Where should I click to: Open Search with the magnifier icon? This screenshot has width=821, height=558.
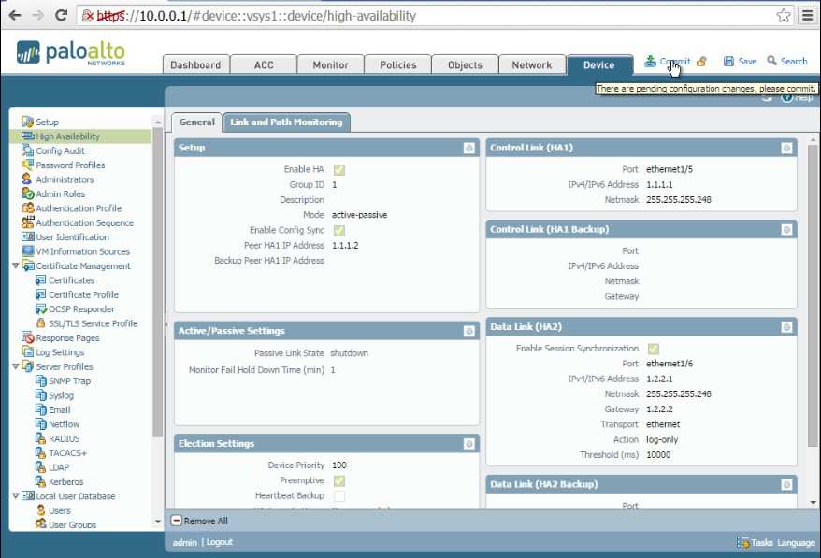point(772,62)
